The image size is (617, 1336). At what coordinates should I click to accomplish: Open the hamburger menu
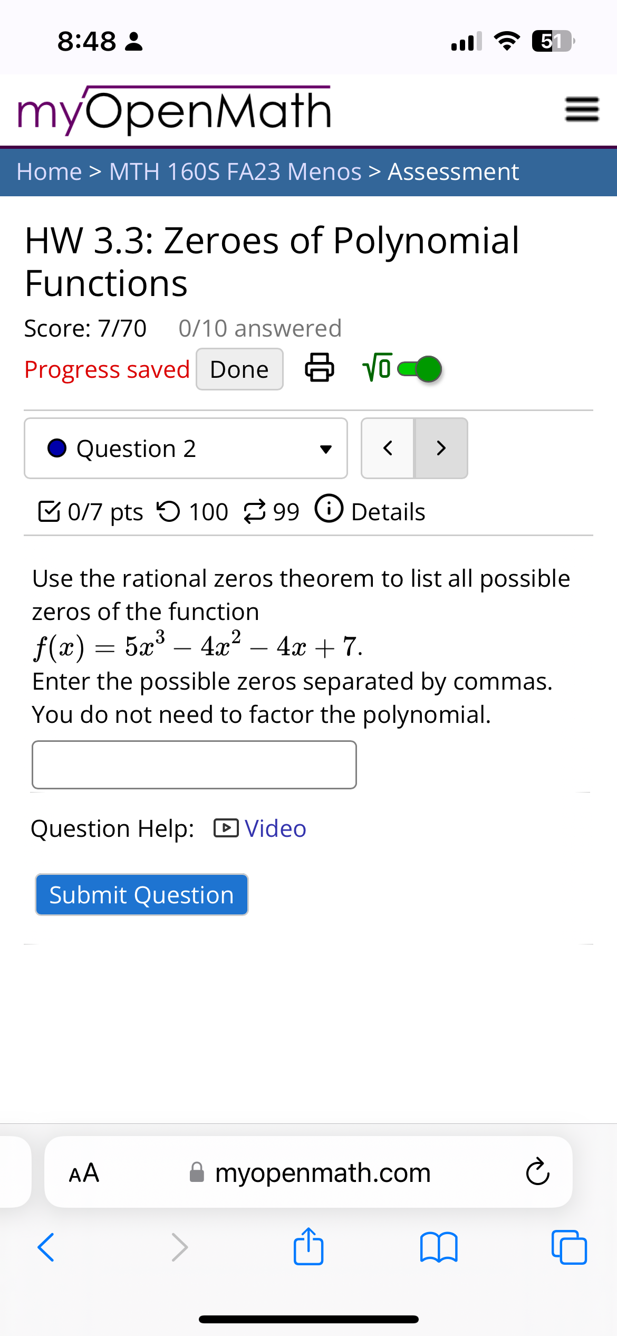[582, 109]
